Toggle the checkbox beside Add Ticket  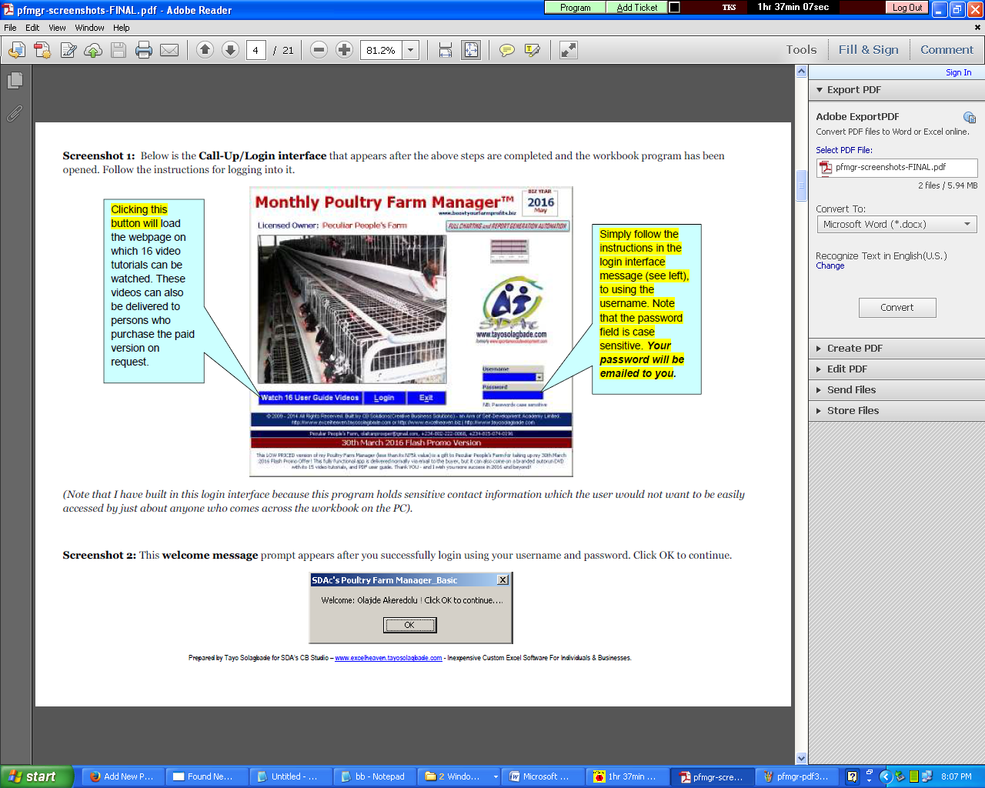point(674,7)
